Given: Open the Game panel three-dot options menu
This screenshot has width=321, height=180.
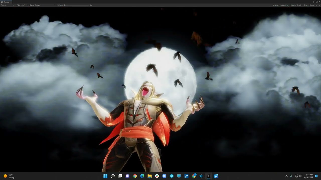Looking at the screenshot, I should click(x=314, y=2).
